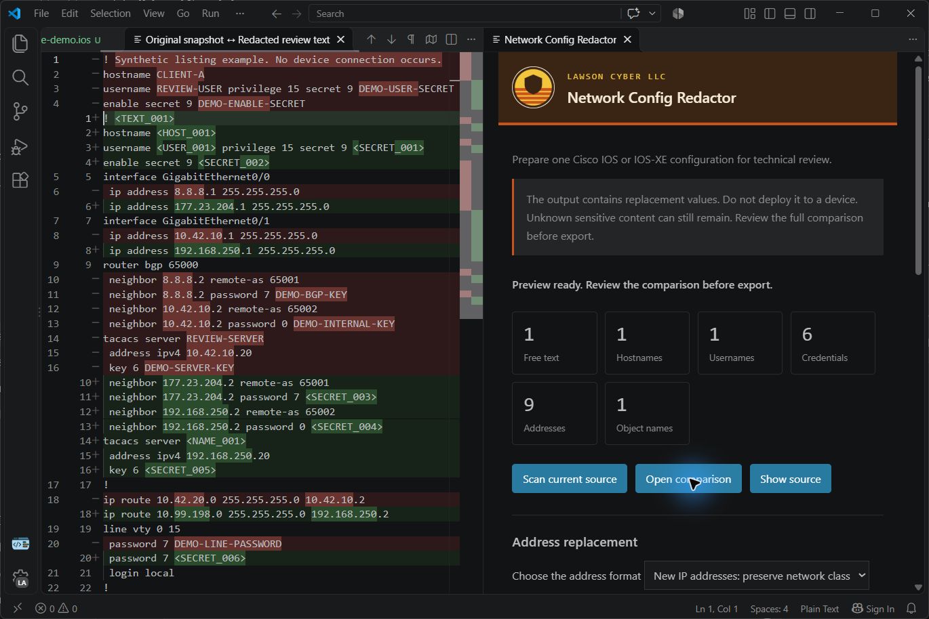Click the diff overview ruler minimap
The image size is (929, 619).
point(471,186)
